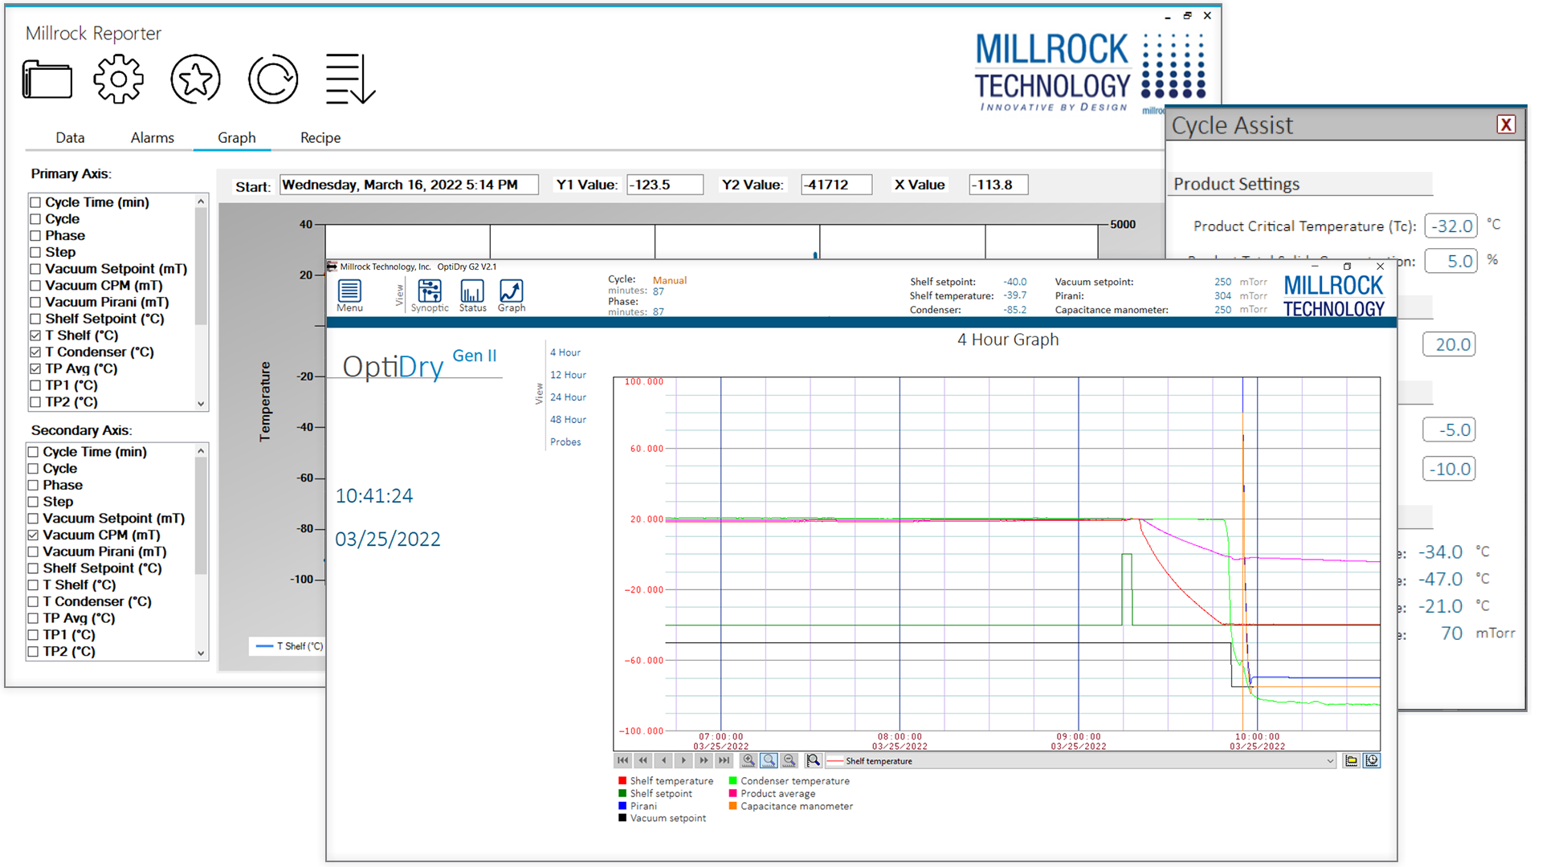Select the 24 Hour graph view

coord(568,397)
